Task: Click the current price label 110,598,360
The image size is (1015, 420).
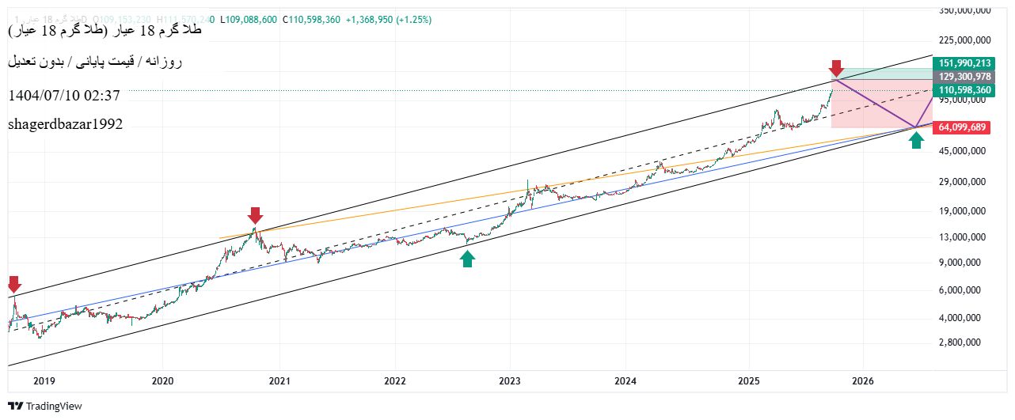Action: 964,90
